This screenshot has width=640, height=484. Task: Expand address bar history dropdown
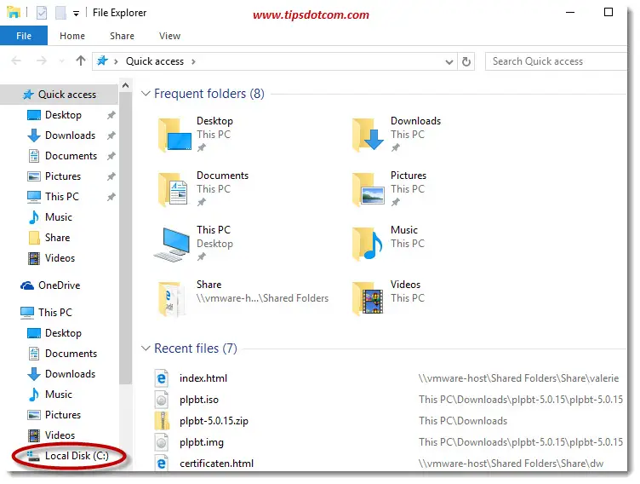pyautogui.click(x=449, y=62)
